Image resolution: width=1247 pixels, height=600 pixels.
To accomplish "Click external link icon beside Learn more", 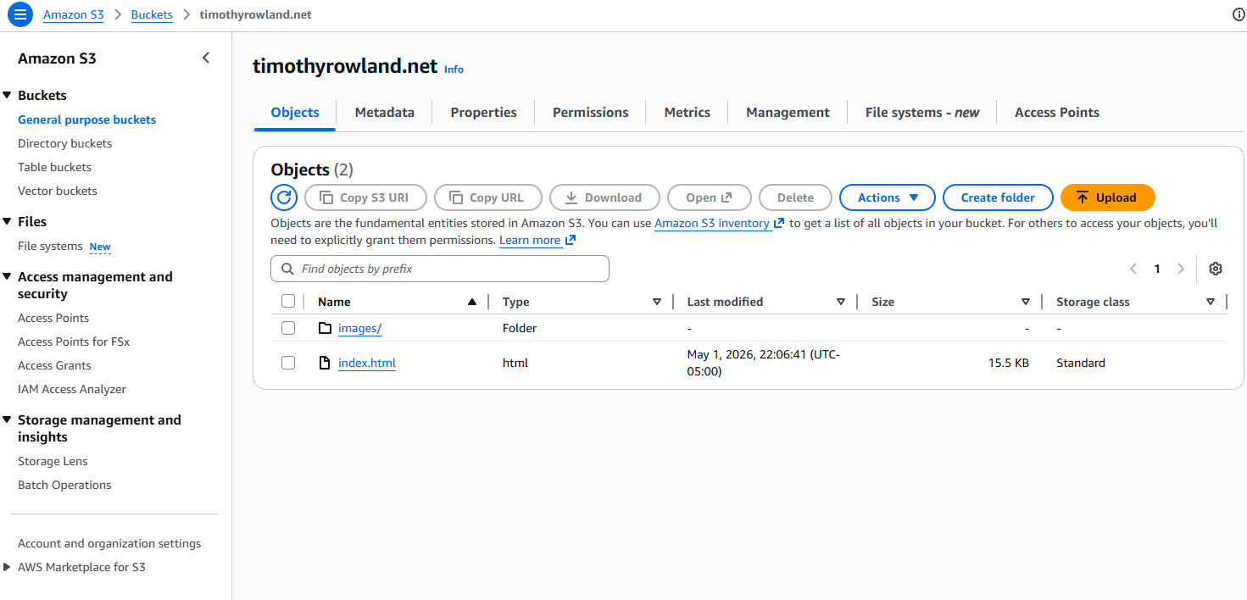I will click(x=571, y=240).
